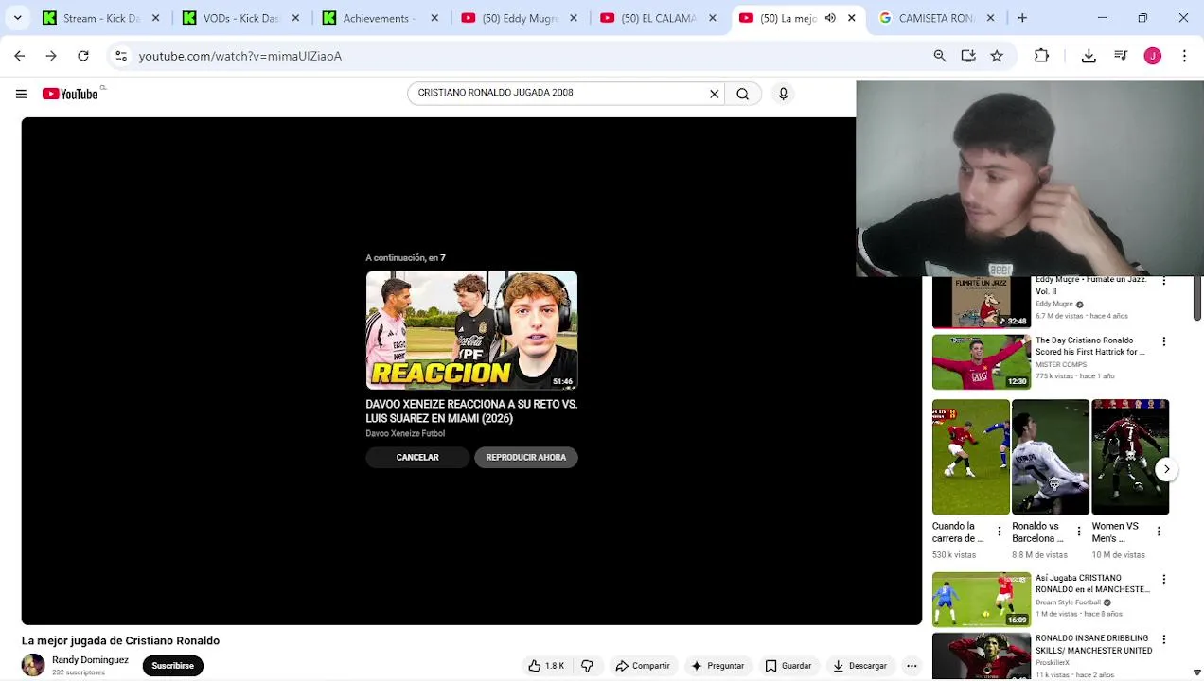Open options for Cuando la carrera short
This screenshot has height=681, width=1204.
tap(999, 532)
